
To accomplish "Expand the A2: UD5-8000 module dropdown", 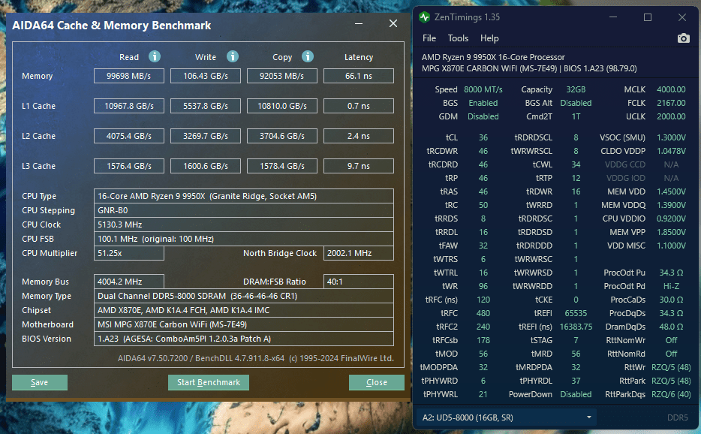I will click(507, 417).
